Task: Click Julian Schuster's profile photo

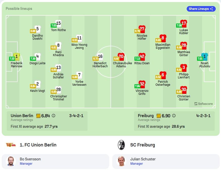Action: pyautogui.click(x=121, y=161)
